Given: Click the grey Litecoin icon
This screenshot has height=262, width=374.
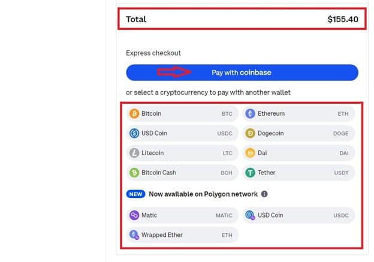Looking at the screenshot, I should 134,153.
